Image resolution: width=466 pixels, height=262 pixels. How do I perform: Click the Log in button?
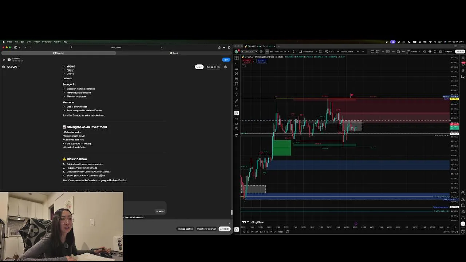coord(199,67)
